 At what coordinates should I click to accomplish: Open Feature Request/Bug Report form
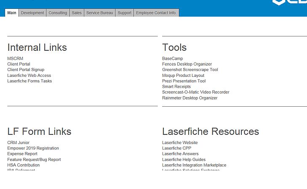34,160
